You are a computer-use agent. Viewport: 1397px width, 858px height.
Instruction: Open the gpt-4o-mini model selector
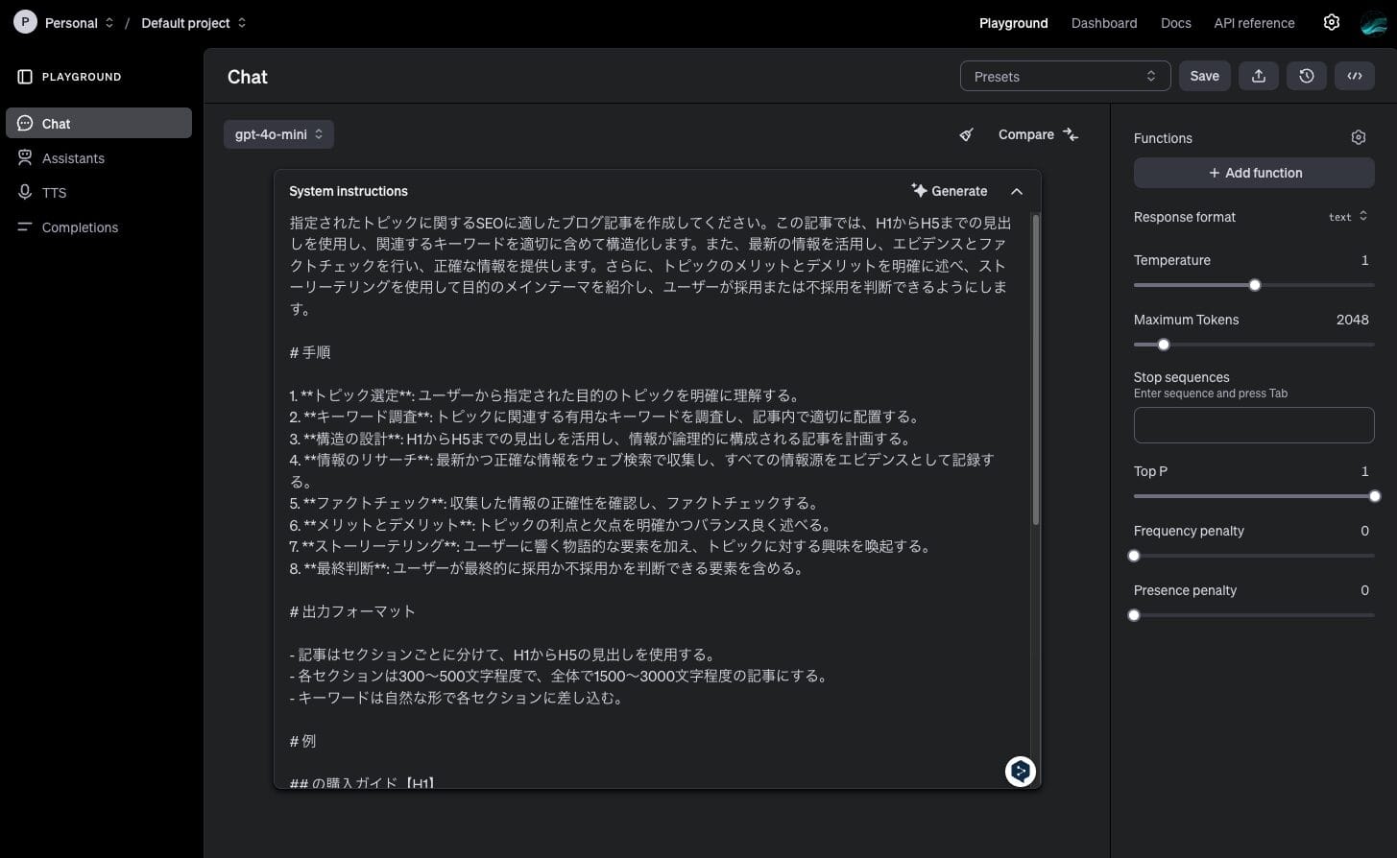(278, 134)
